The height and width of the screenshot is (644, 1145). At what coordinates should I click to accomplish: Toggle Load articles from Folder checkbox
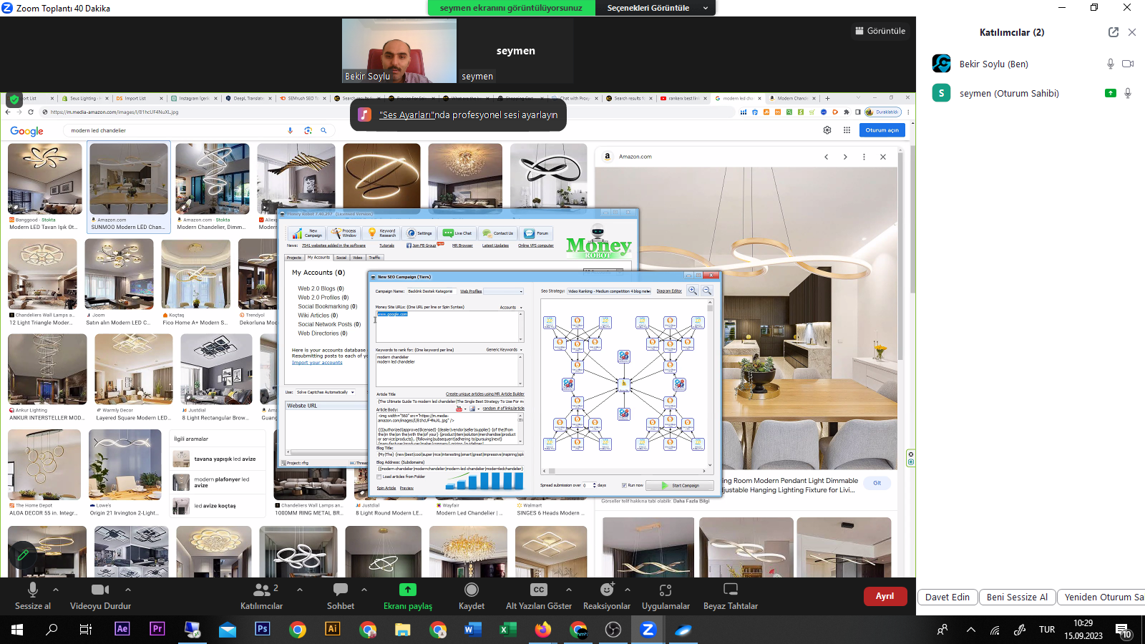379,477
